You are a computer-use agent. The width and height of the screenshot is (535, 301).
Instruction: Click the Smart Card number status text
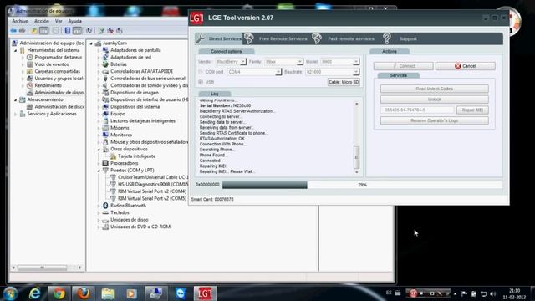coord(212,199)
